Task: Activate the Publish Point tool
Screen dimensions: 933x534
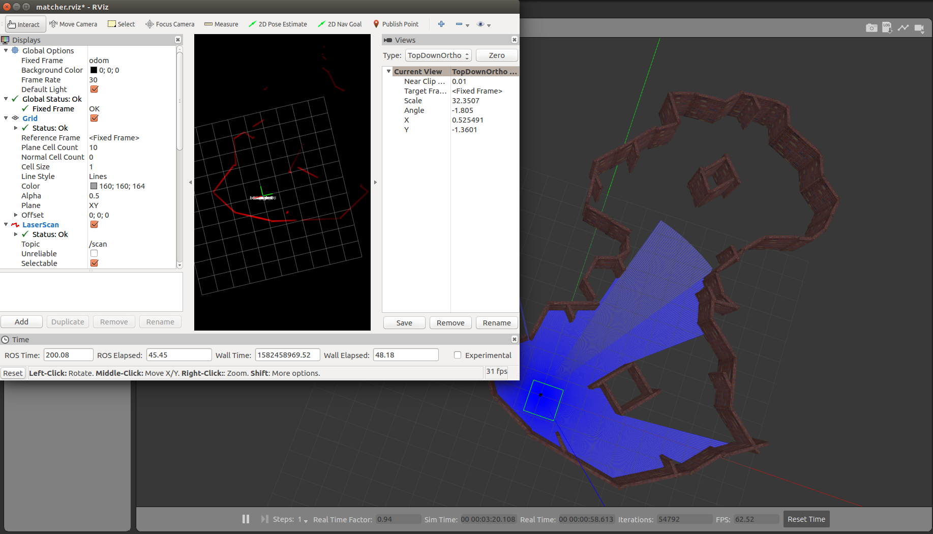Action: [x=396, y=24]
